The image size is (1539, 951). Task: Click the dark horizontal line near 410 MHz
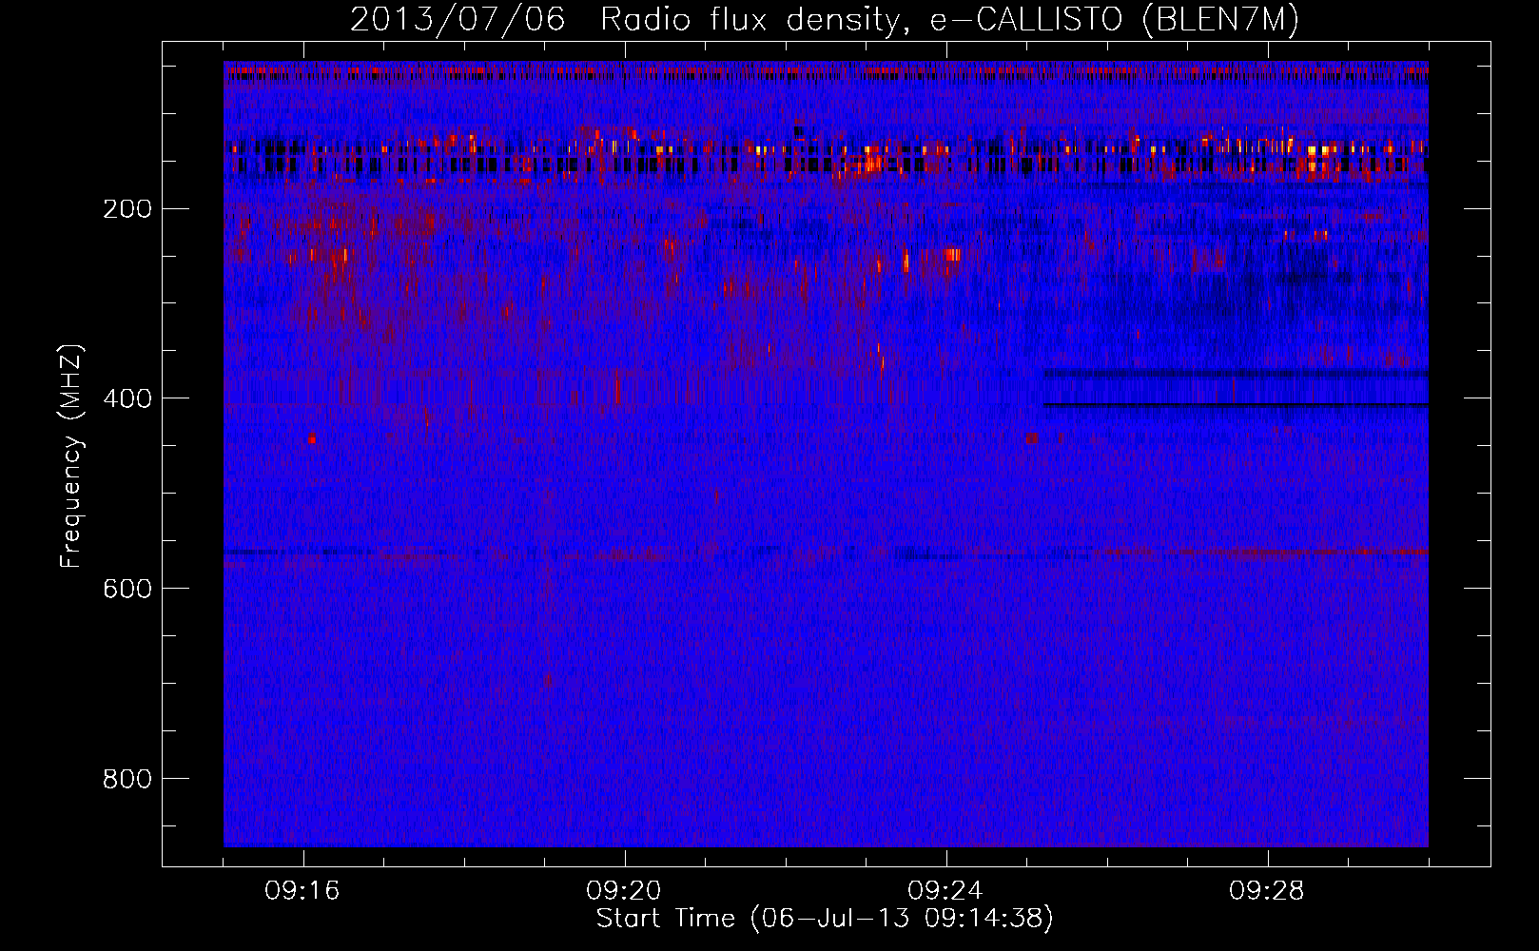point(1236,405)
